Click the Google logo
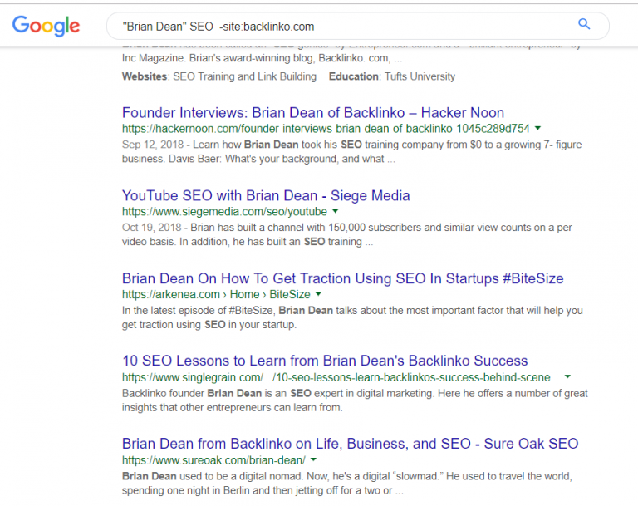 tap(48, 27)
